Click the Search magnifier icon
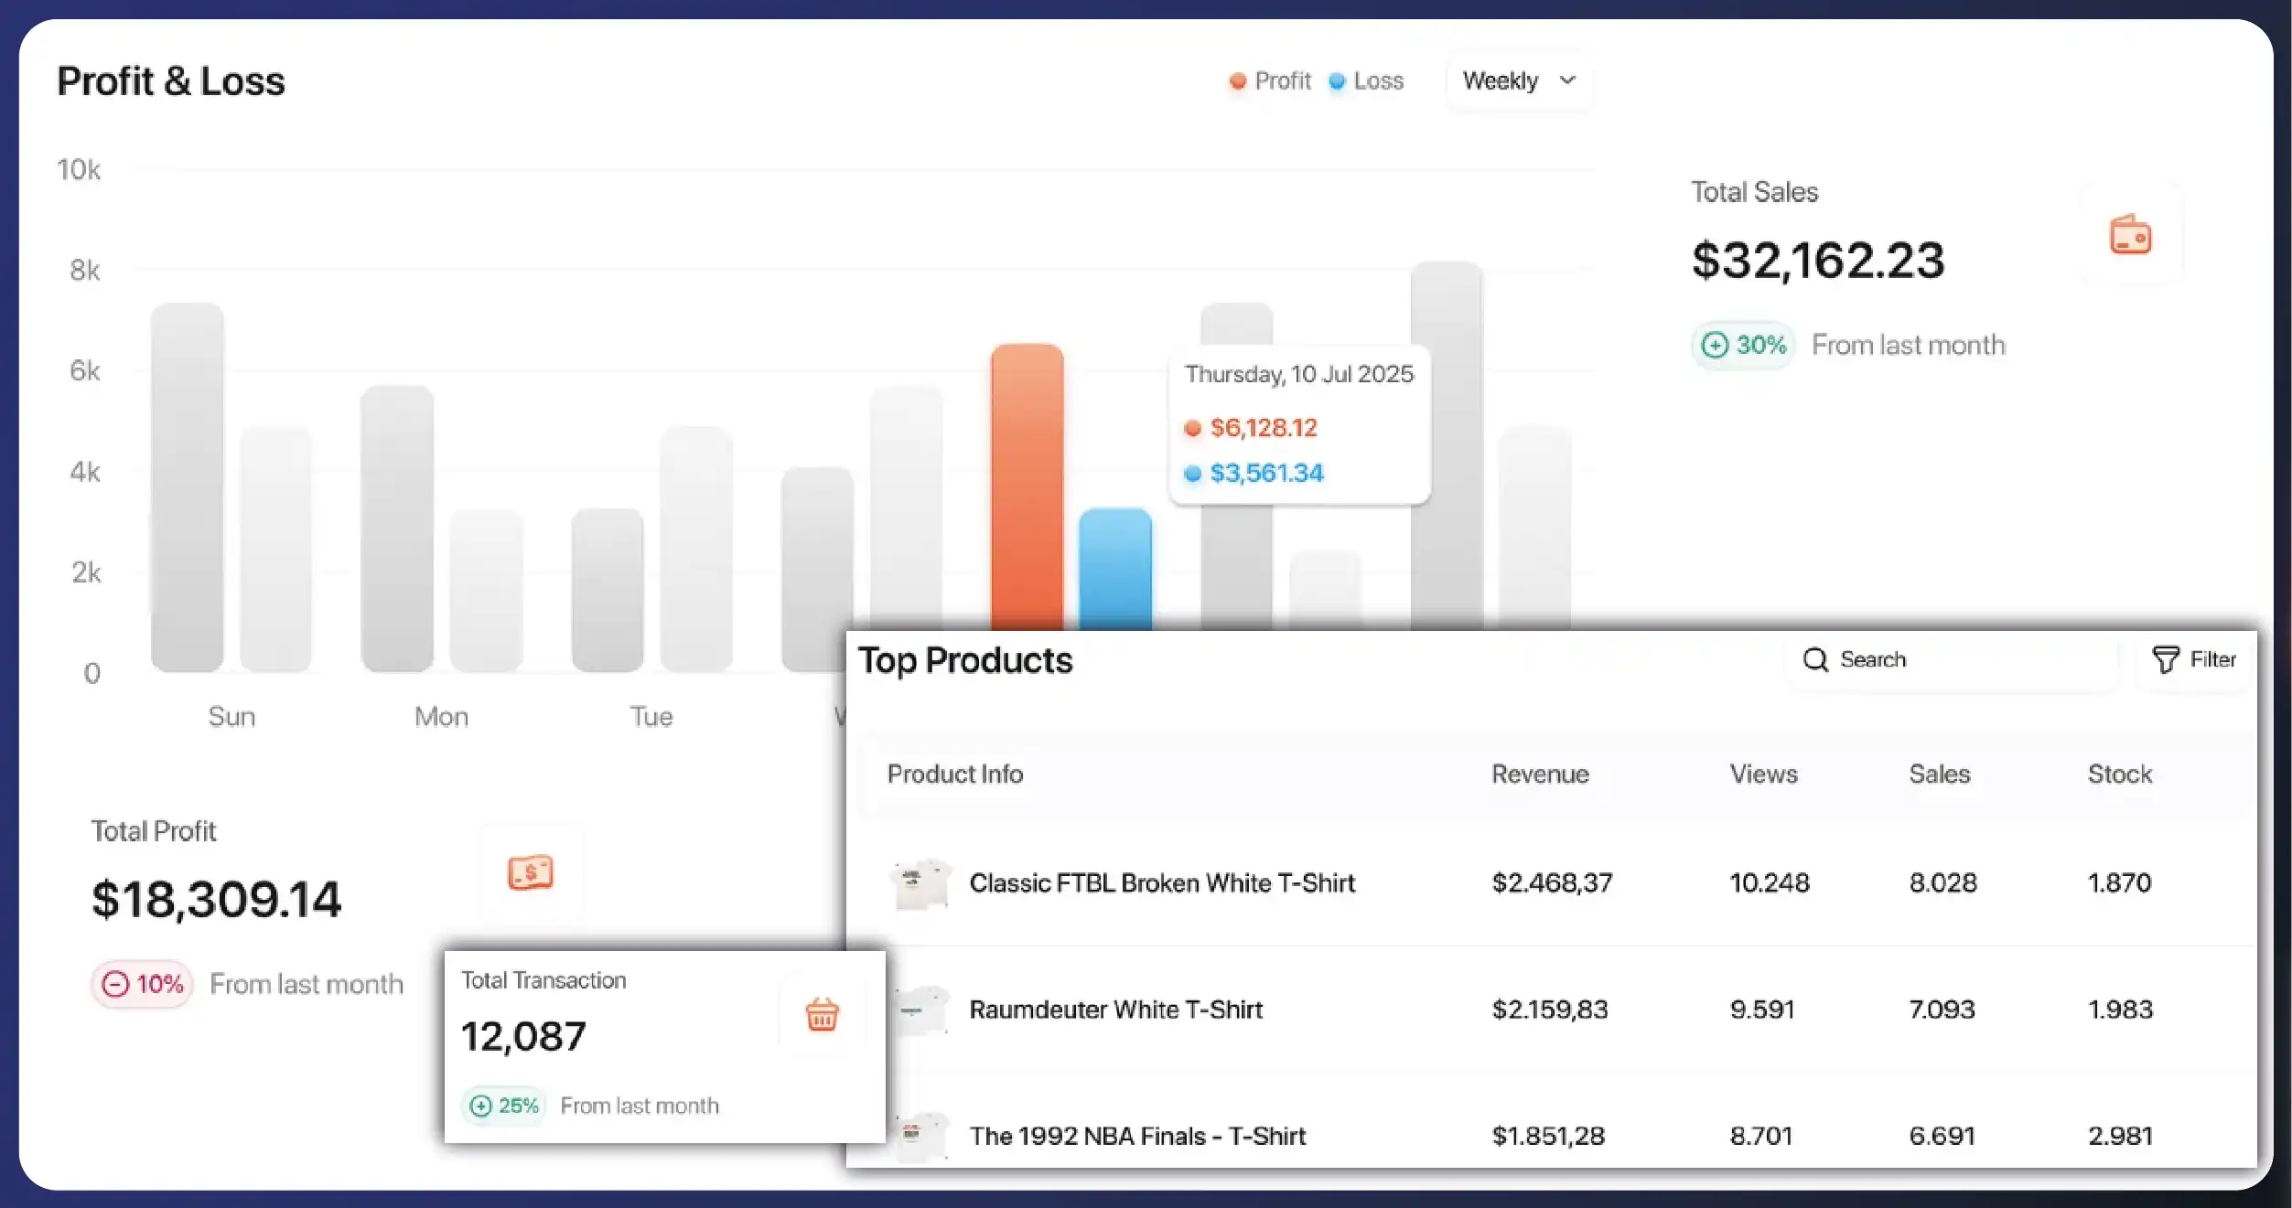2292x1208 pixels. (1815, 659)
